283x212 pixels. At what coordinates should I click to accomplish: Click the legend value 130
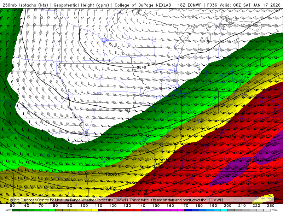[x=127, y=206]
